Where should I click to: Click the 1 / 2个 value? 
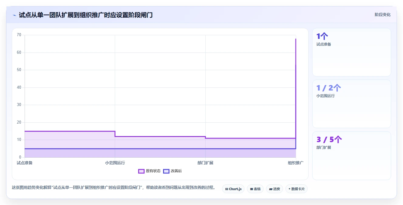point(329,88)
